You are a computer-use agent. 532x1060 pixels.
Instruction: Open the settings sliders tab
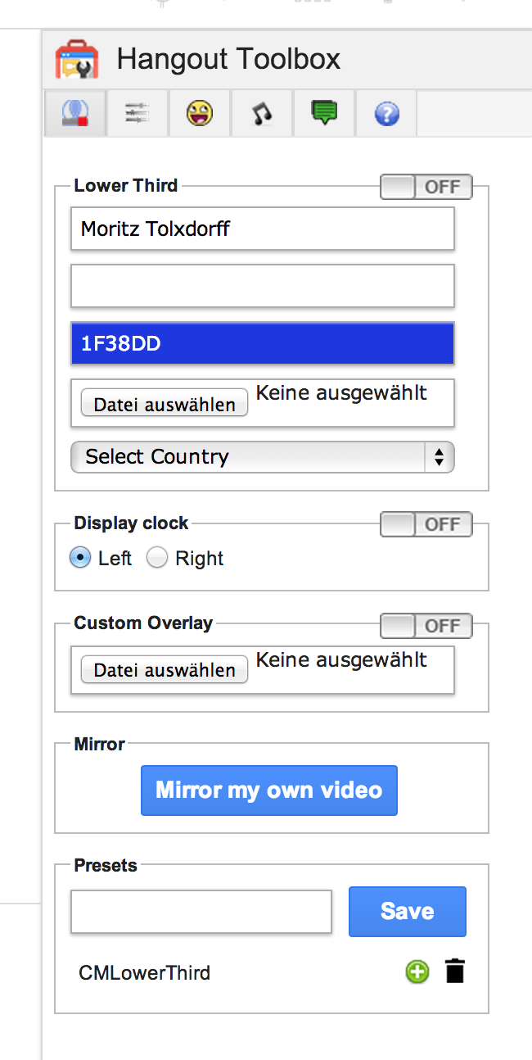coord(138,113)
